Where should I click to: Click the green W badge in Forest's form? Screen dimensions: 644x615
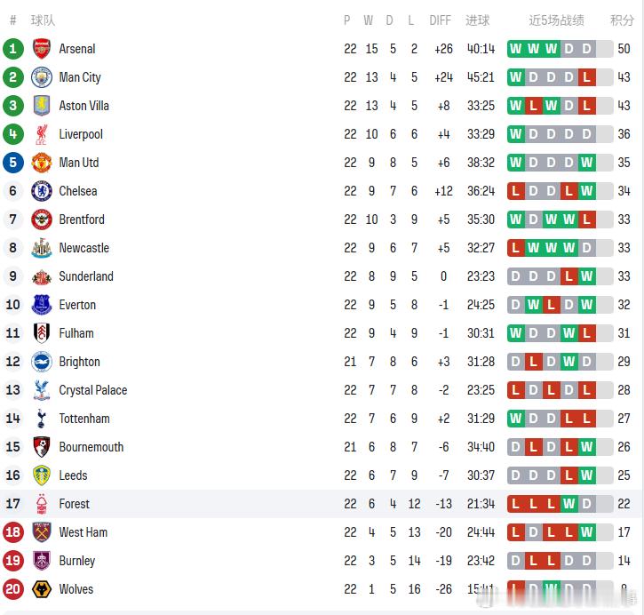click(x=568, y=504)
